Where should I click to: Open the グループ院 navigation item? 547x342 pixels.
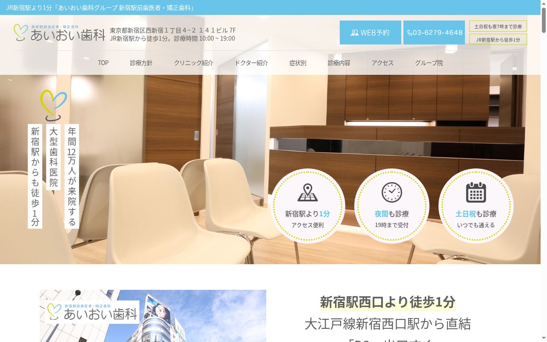coord(429,63)
